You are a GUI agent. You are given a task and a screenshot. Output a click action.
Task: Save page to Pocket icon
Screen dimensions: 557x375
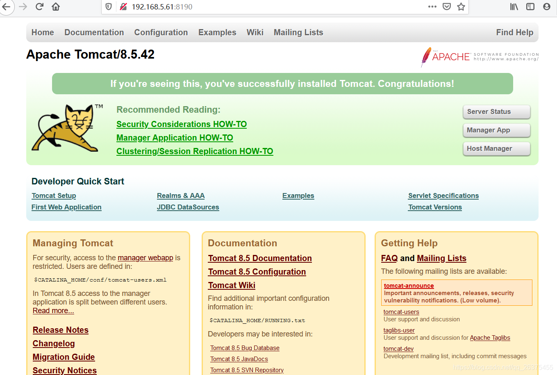tap(447, 7)
